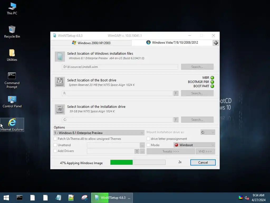This screenshot has height=203, width=270.
Task: Open Mount Installation drive letter dropdown
Action: (x=208, y=132)
